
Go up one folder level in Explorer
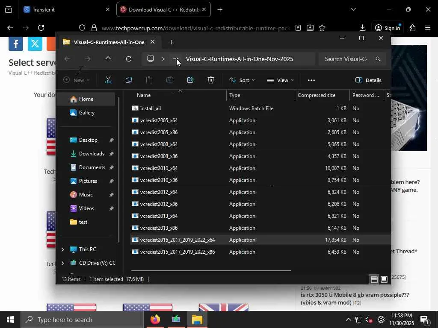tap(108, 59)
